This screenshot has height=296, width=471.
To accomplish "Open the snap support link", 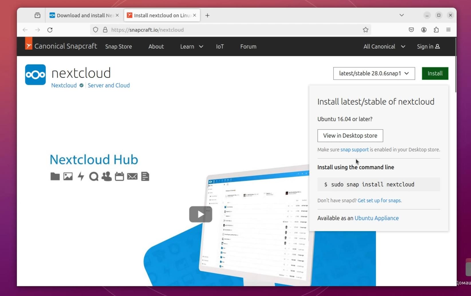I will point(354,150).
